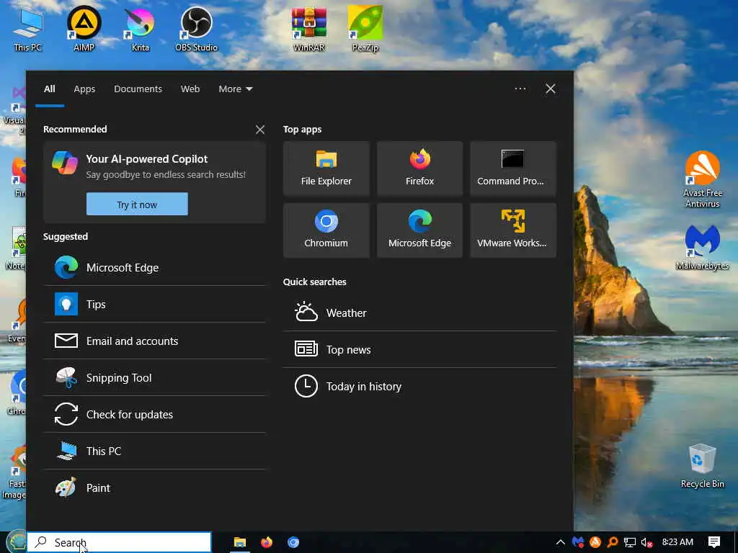This screenshot has height=553, width=738.
Task: Click the taskbar Search input box
Action: (x=119, y=542)
